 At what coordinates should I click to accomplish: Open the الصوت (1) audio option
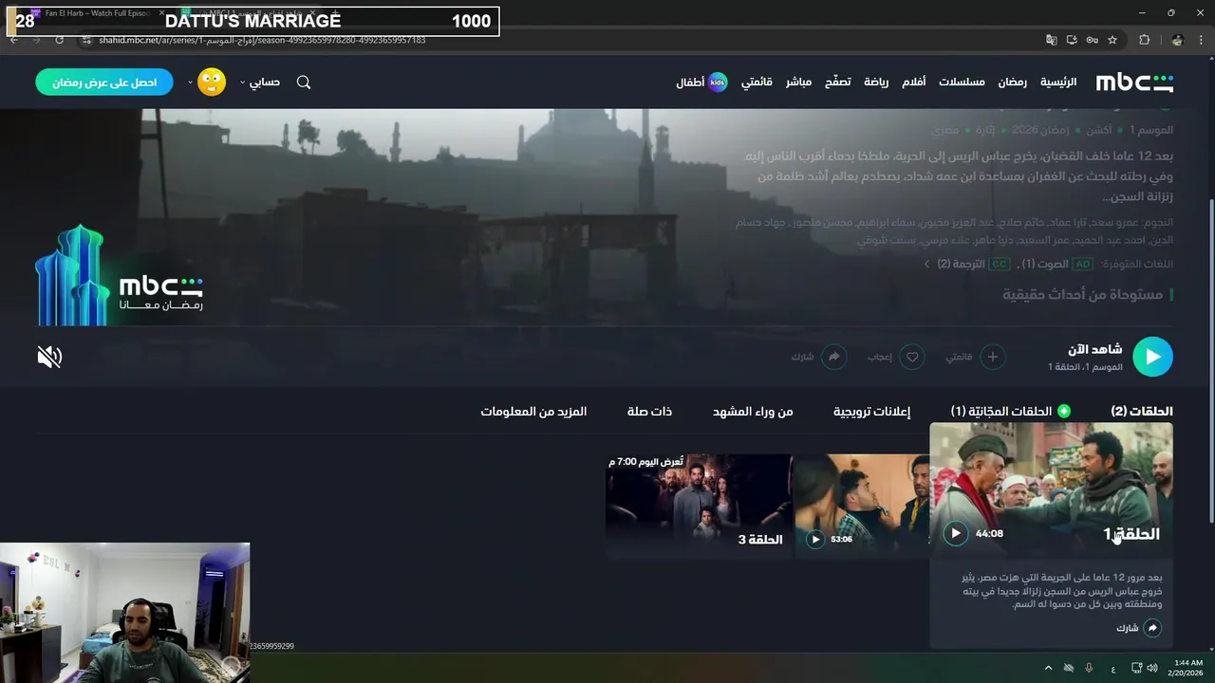point(1056,264)
